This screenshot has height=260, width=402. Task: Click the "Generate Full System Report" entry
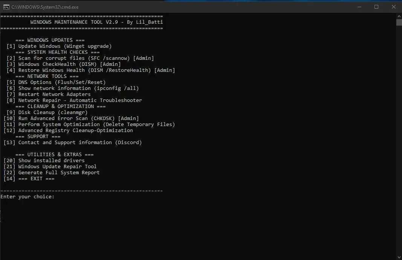pyautogui.click(x=59, y=173)
